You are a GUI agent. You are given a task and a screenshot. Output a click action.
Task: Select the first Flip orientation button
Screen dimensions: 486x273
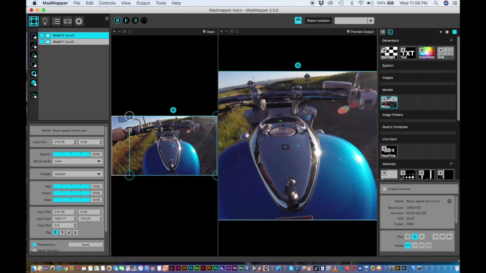point(55,232)
